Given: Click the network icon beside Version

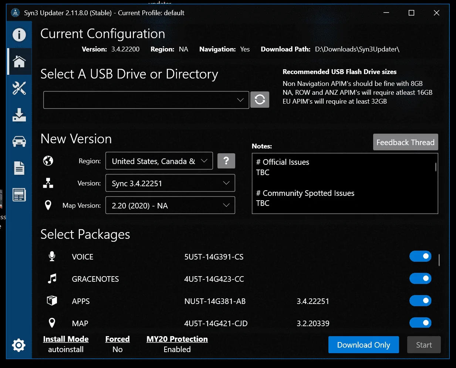Looking at the screenshot, I should 48,183.
